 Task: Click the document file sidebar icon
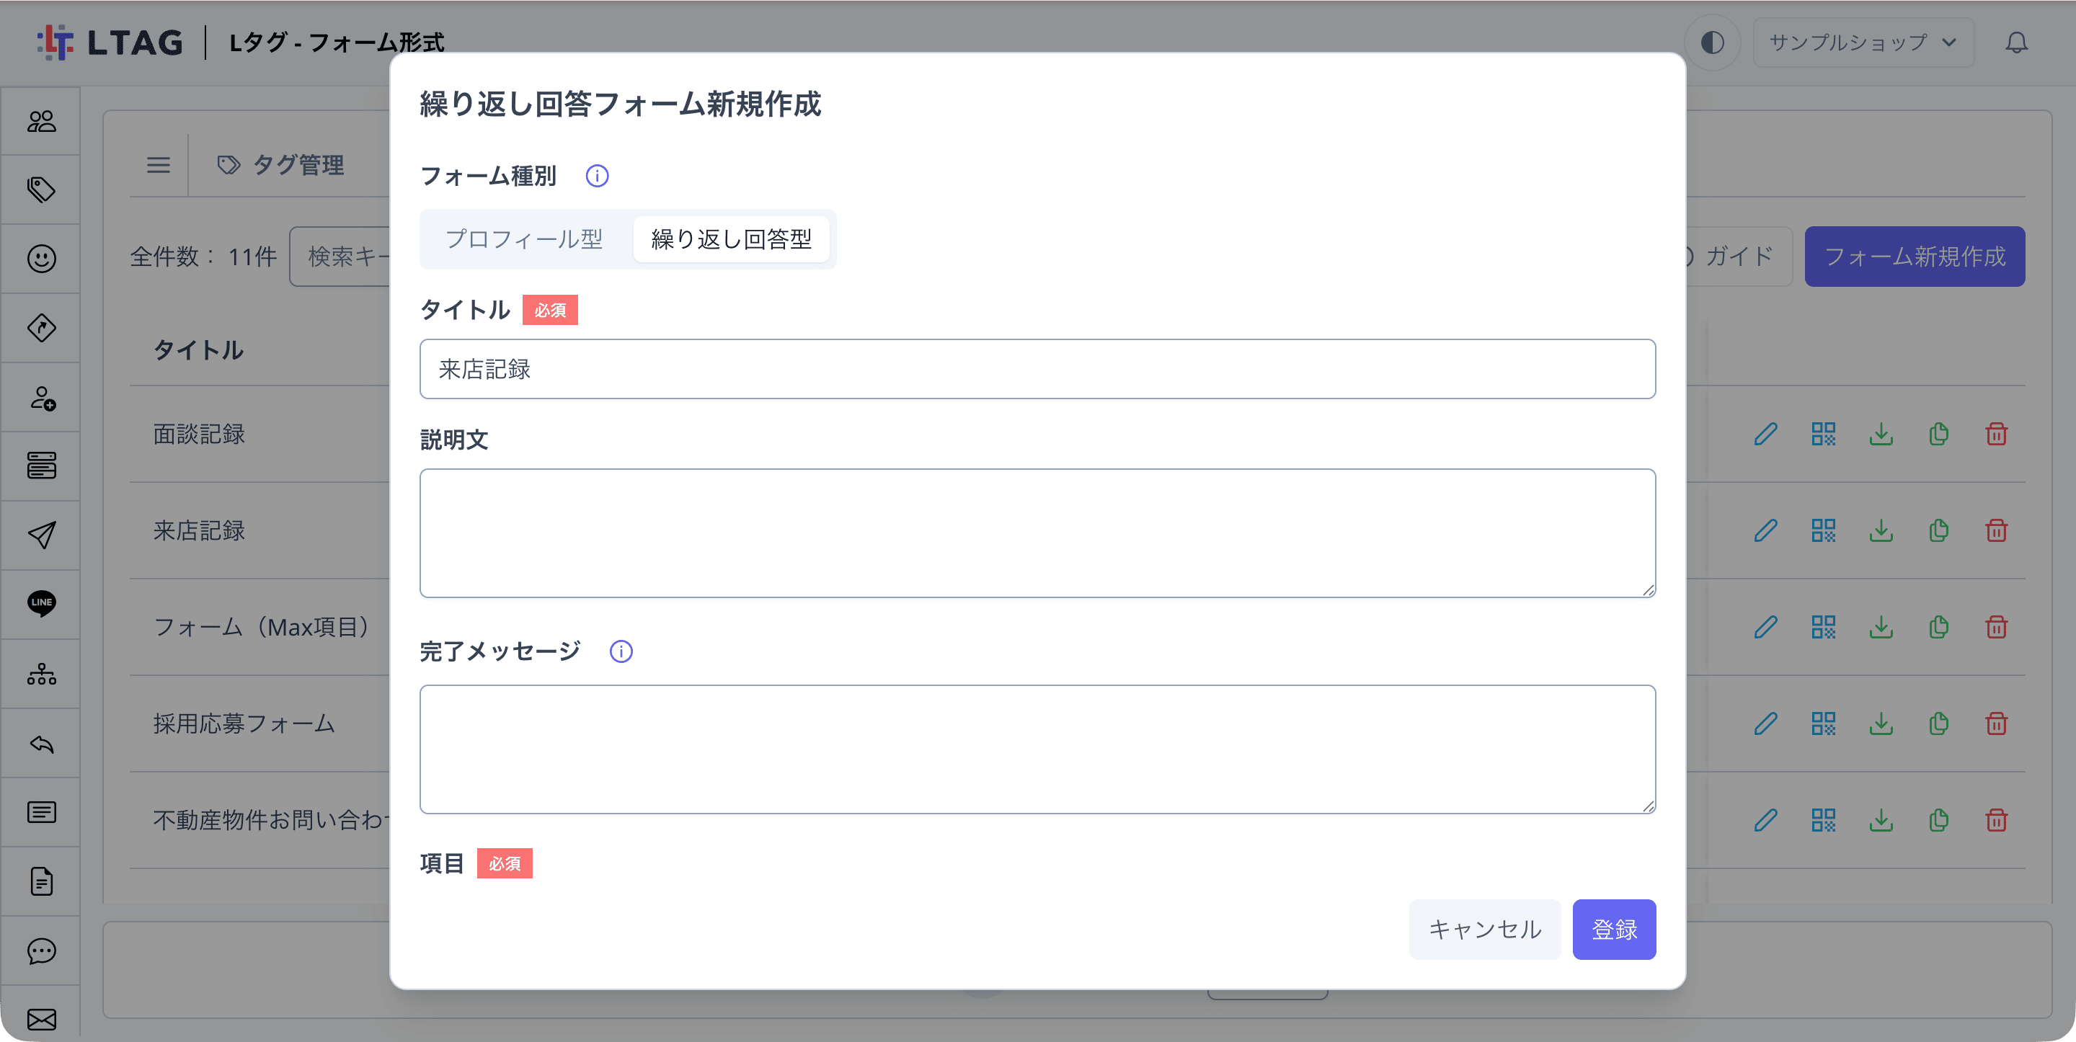41,881
